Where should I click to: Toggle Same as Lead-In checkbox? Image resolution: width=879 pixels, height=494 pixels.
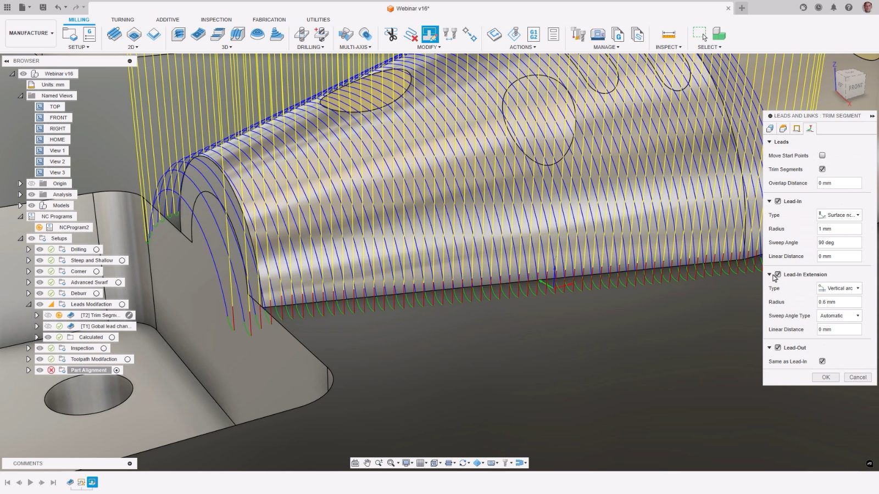tap(822, 361)
